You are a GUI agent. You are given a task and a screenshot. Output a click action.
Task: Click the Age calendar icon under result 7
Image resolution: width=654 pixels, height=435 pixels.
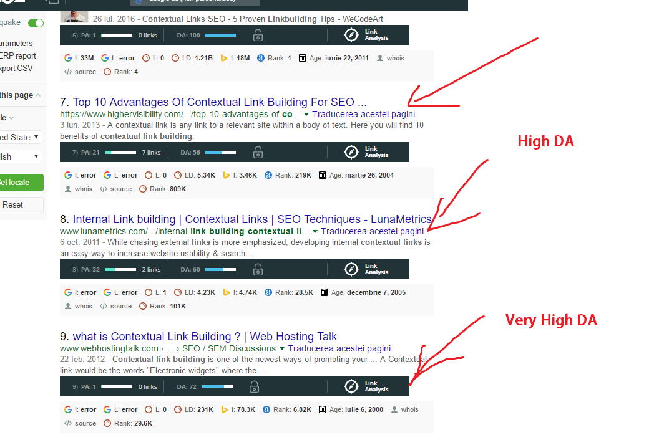point(322,175)
